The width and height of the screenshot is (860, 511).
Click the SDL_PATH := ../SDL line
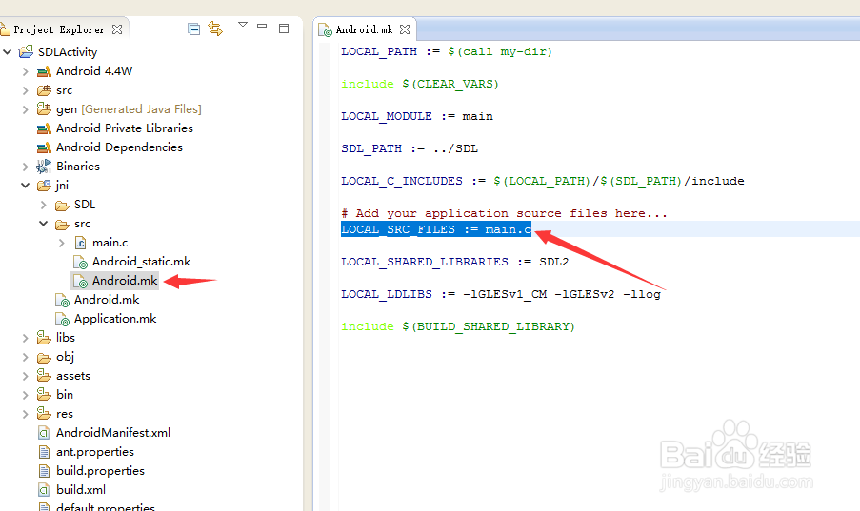(x=410, y=148)
